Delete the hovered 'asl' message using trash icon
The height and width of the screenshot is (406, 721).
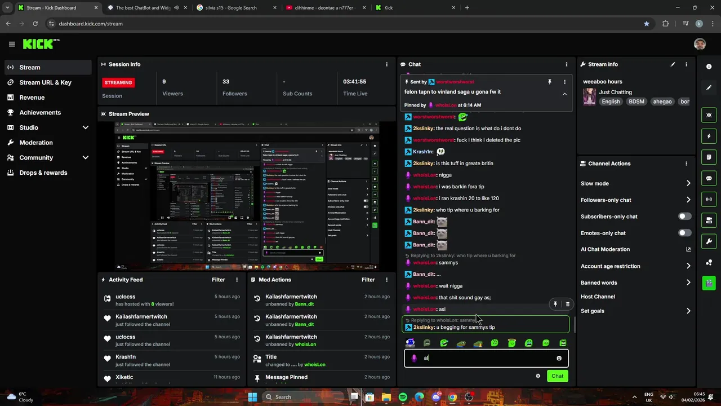pos(567,304)
